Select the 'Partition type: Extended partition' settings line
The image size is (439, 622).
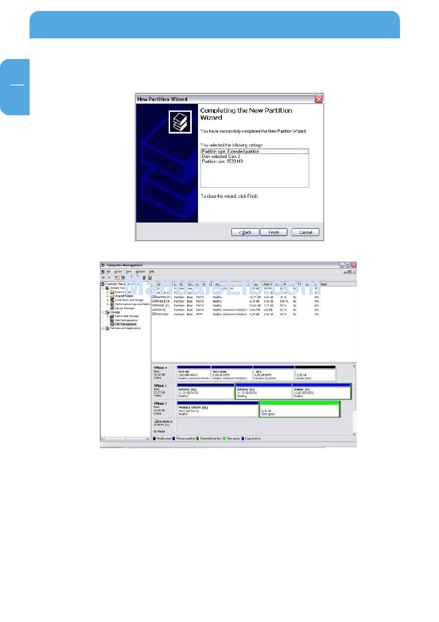(x=255, y=152)
